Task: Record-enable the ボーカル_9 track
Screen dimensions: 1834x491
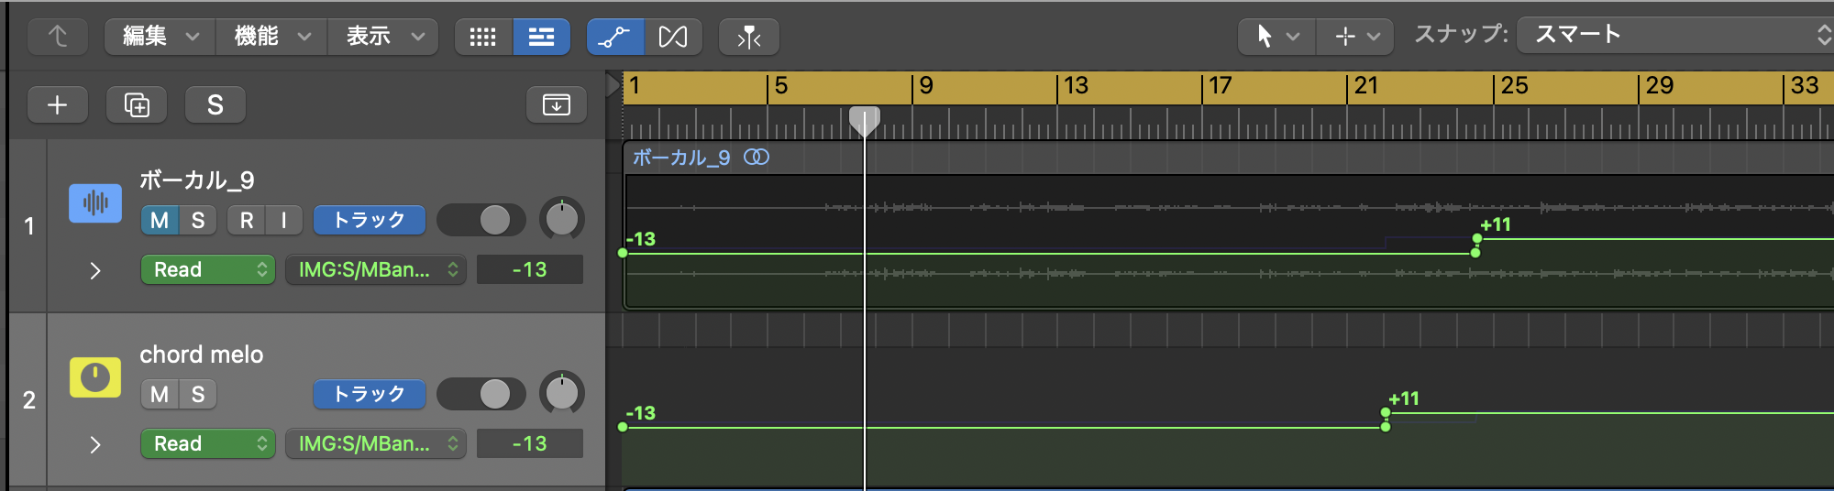Action: click(247, 220)
